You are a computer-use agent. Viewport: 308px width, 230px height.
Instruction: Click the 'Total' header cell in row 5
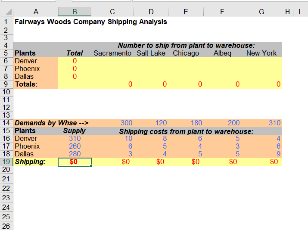pos(75,53)
